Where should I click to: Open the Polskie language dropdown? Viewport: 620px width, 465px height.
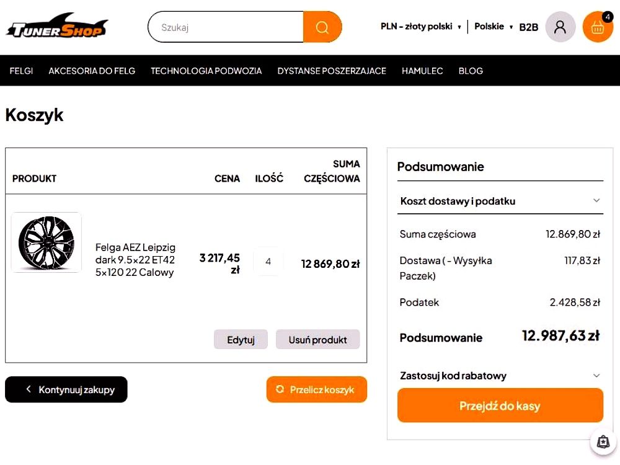(494, 27)
